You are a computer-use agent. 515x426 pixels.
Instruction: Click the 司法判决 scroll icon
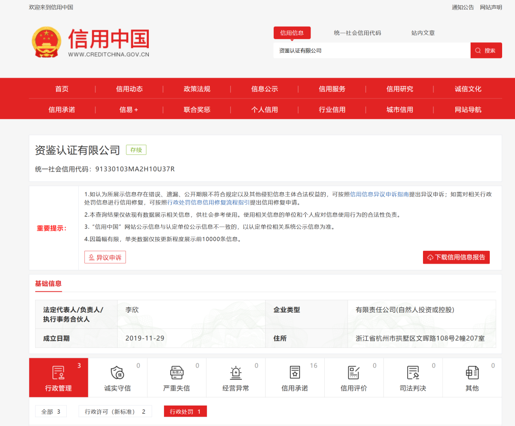click(413, 371)
